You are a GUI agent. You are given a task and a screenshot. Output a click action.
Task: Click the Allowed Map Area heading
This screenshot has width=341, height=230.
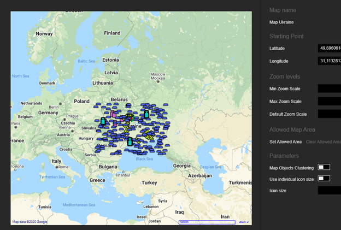(x=292, y=130)
